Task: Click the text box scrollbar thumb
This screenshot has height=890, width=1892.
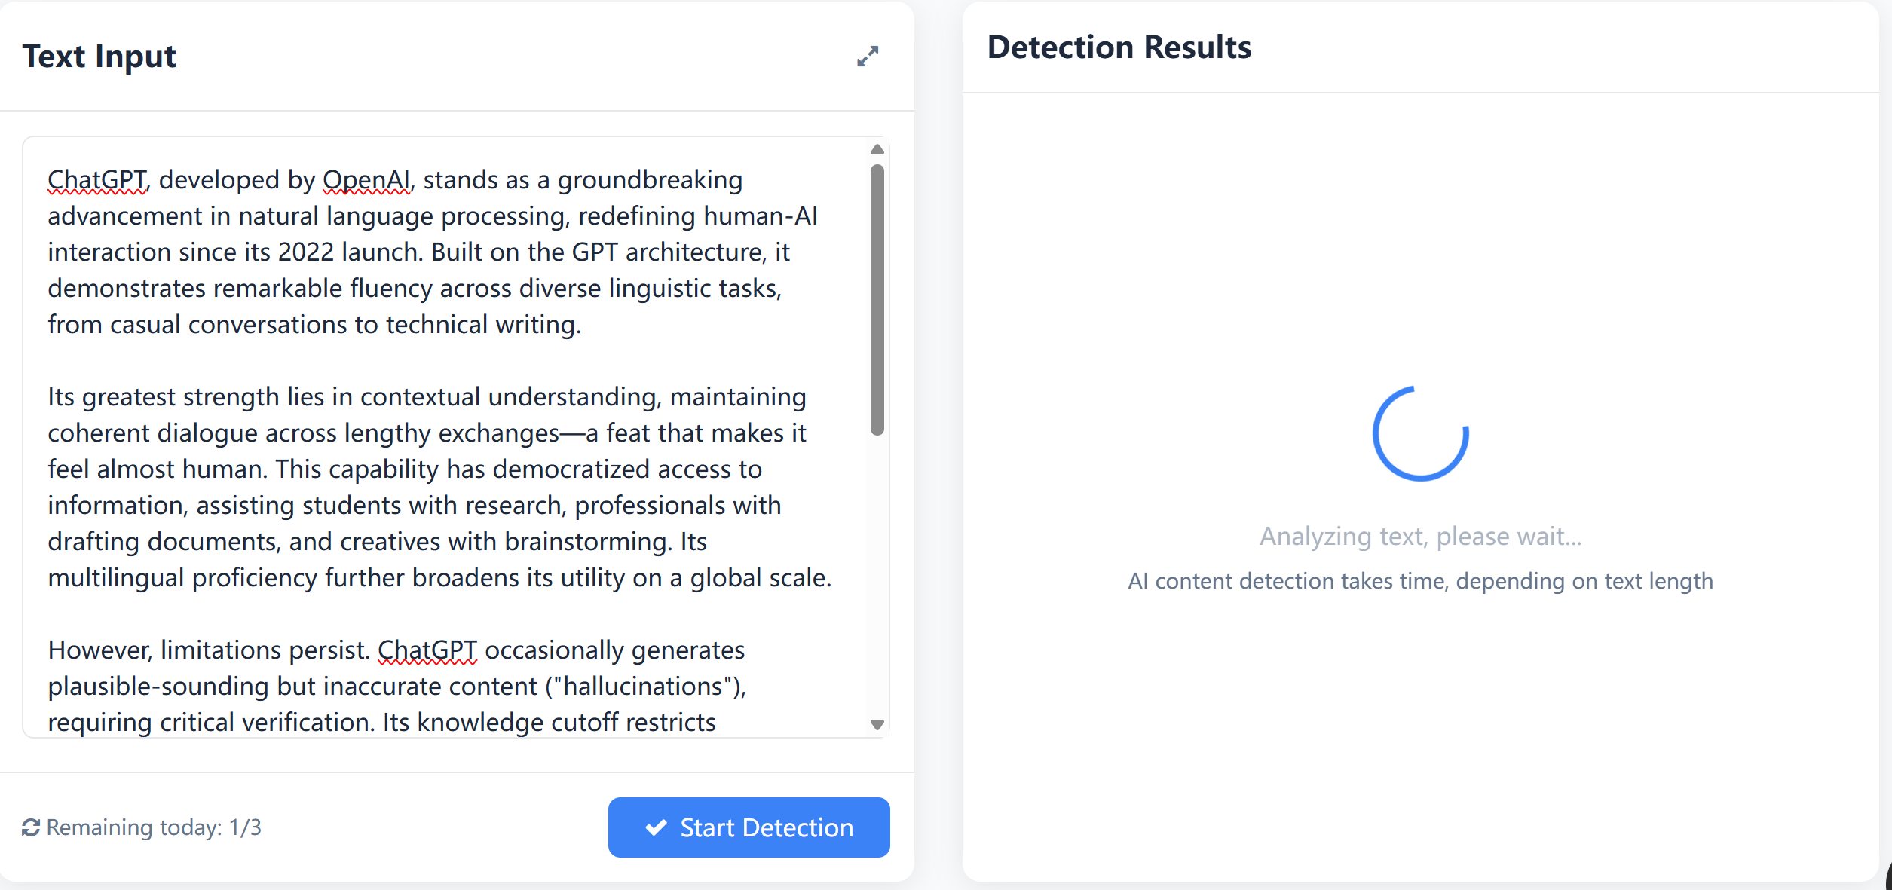Action: (877, 300)
